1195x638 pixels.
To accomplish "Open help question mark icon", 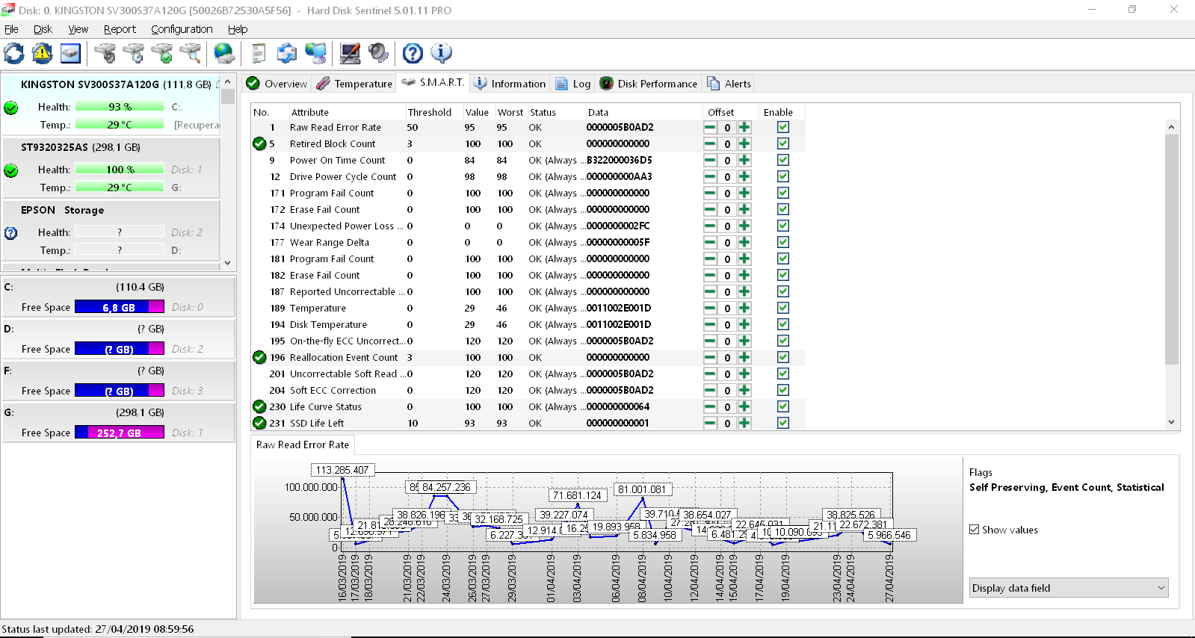I will pyautogui.click(x=413, y=53).
